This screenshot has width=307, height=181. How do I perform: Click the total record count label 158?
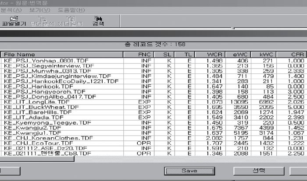[155, 44]
